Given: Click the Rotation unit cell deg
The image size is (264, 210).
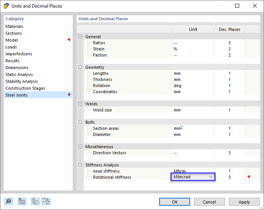Looking at the screenshot, I should [193, 86].
